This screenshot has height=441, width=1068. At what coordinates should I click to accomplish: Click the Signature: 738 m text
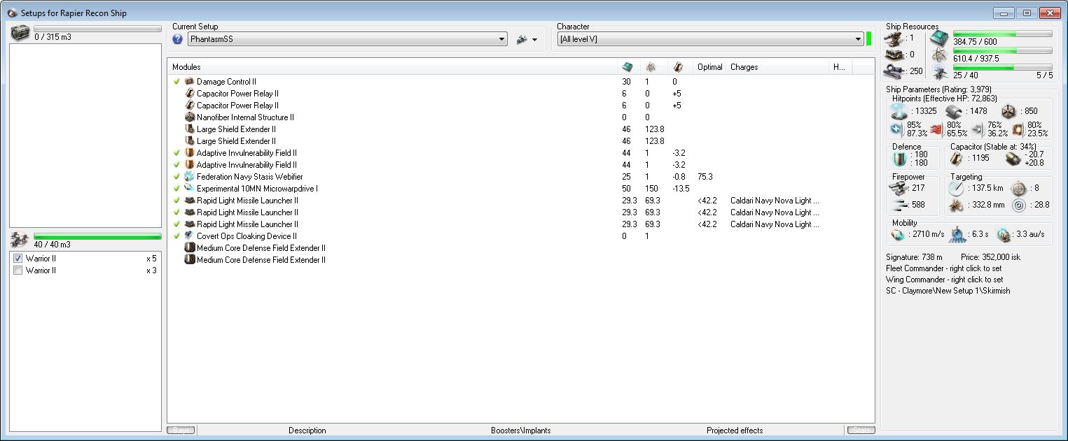click(915, 257)
